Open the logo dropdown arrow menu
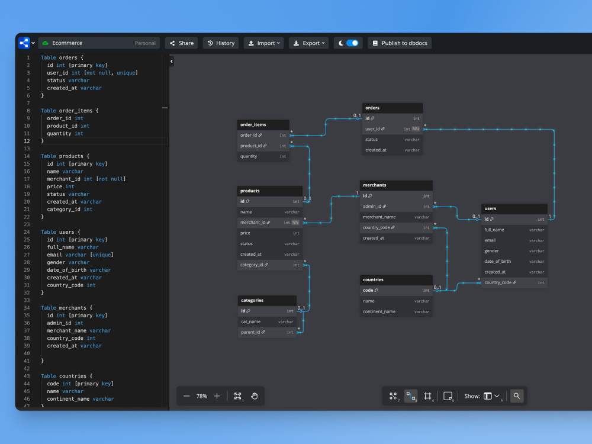Viewport: 592px width, 444px height. [x=33, y=43]
